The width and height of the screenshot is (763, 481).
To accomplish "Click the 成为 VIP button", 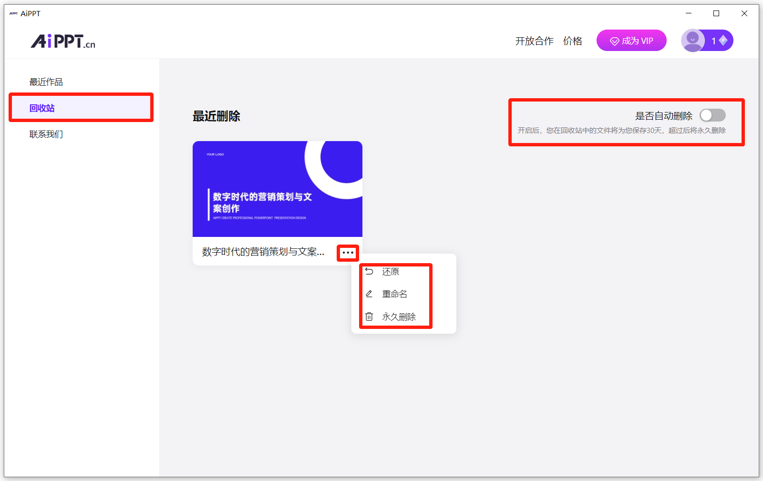I will click(631, 41).
